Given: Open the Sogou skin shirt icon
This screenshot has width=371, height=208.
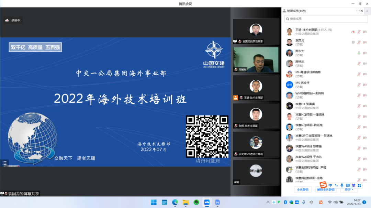Looking at the screenshot, I should pos(353,185).
